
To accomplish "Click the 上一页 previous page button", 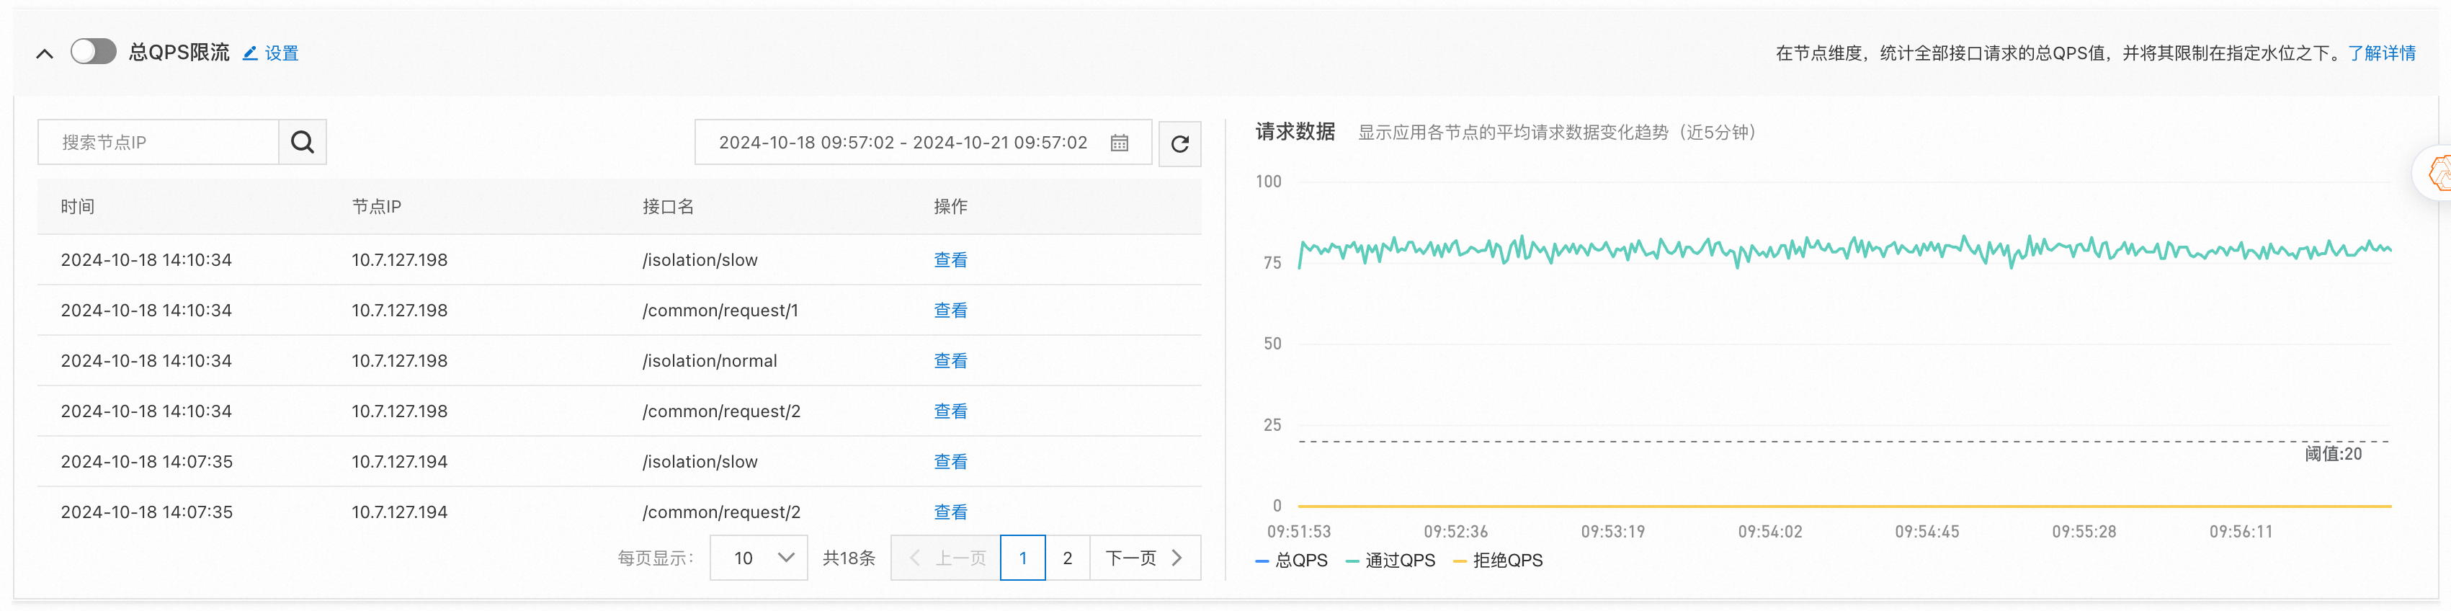I will click(946, 558).
